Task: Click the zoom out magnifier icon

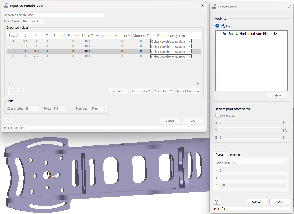Action: tap(21, 91)
